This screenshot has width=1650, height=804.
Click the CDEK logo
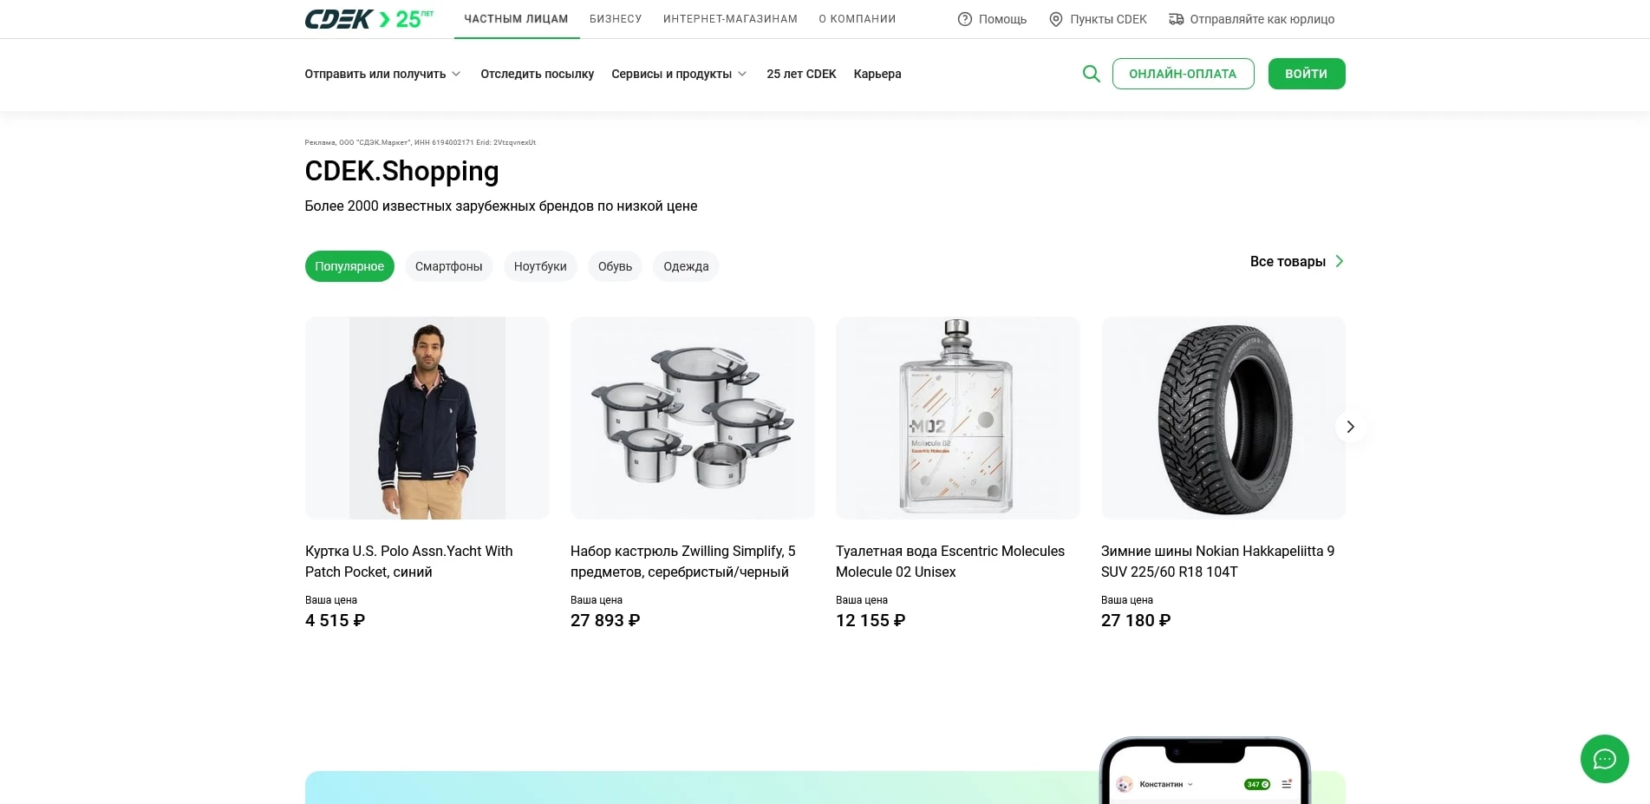pos(339,19)
